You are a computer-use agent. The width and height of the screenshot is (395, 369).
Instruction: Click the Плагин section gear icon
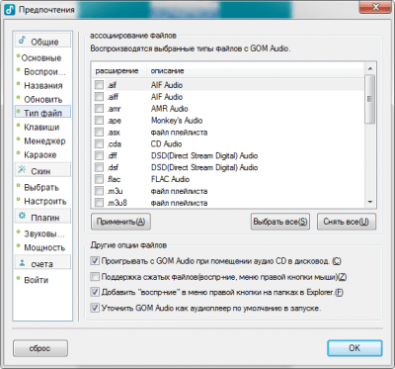click(x=22, y=217)
